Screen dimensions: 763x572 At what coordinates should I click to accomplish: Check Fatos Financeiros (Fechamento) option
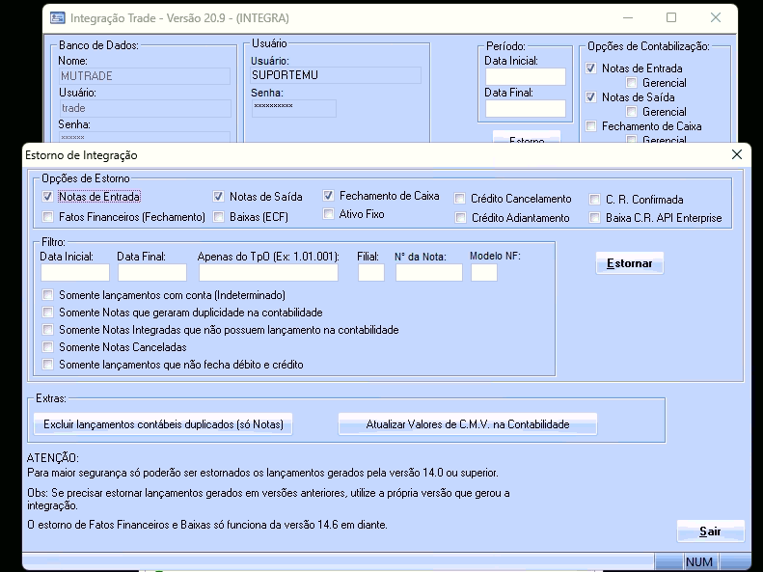(x=47, y=216)
